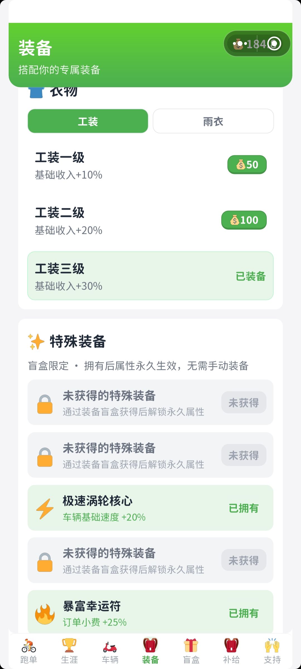Buy 工装二级 for 100 coins
301x669 pixels.
tap(244, 220)
